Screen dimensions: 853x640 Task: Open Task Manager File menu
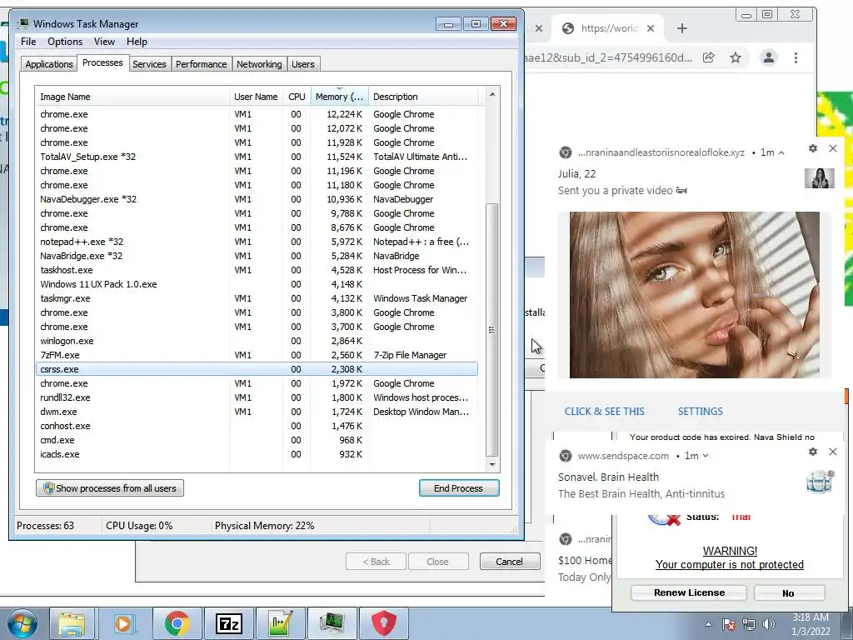[28, 42]
